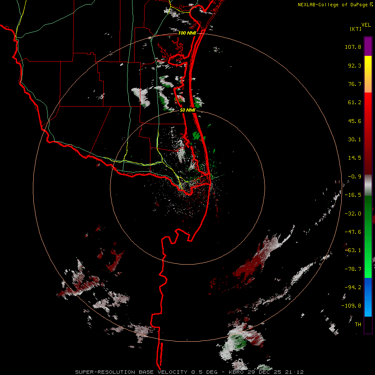Click the VEL label above the color scale
The height and width of the screenshot is (375, 375).
(366, 25)
